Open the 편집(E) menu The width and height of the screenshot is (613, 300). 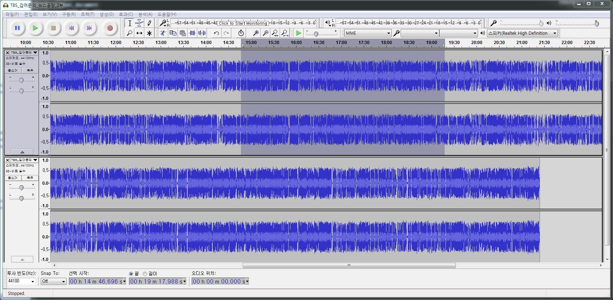pyautogui.click(x=30, y=14)
